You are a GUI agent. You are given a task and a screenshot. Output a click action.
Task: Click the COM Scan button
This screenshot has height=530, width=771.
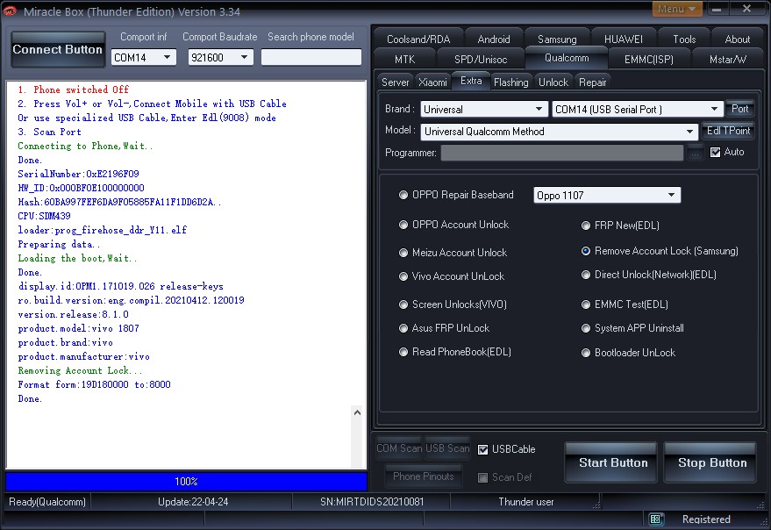(399, 448)
